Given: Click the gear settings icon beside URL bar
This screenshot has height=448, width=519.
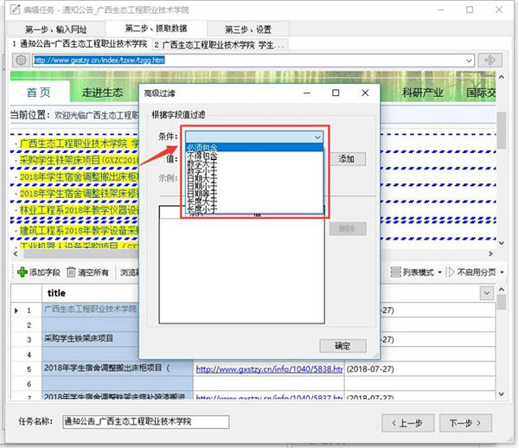Looking at the screenshot, I should click(x=21, y=61).
